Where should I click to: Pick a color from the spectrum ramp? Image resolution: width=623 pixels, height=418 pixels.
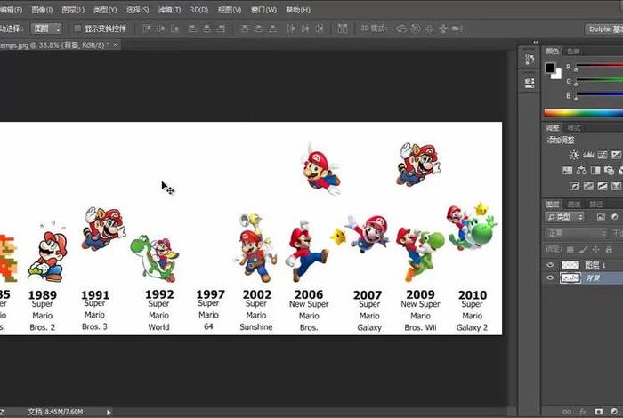click(x=583, y=113)
